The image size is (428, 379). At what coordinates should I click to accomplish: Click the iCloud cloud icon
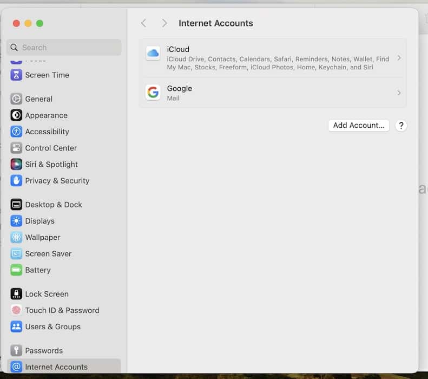153,53
